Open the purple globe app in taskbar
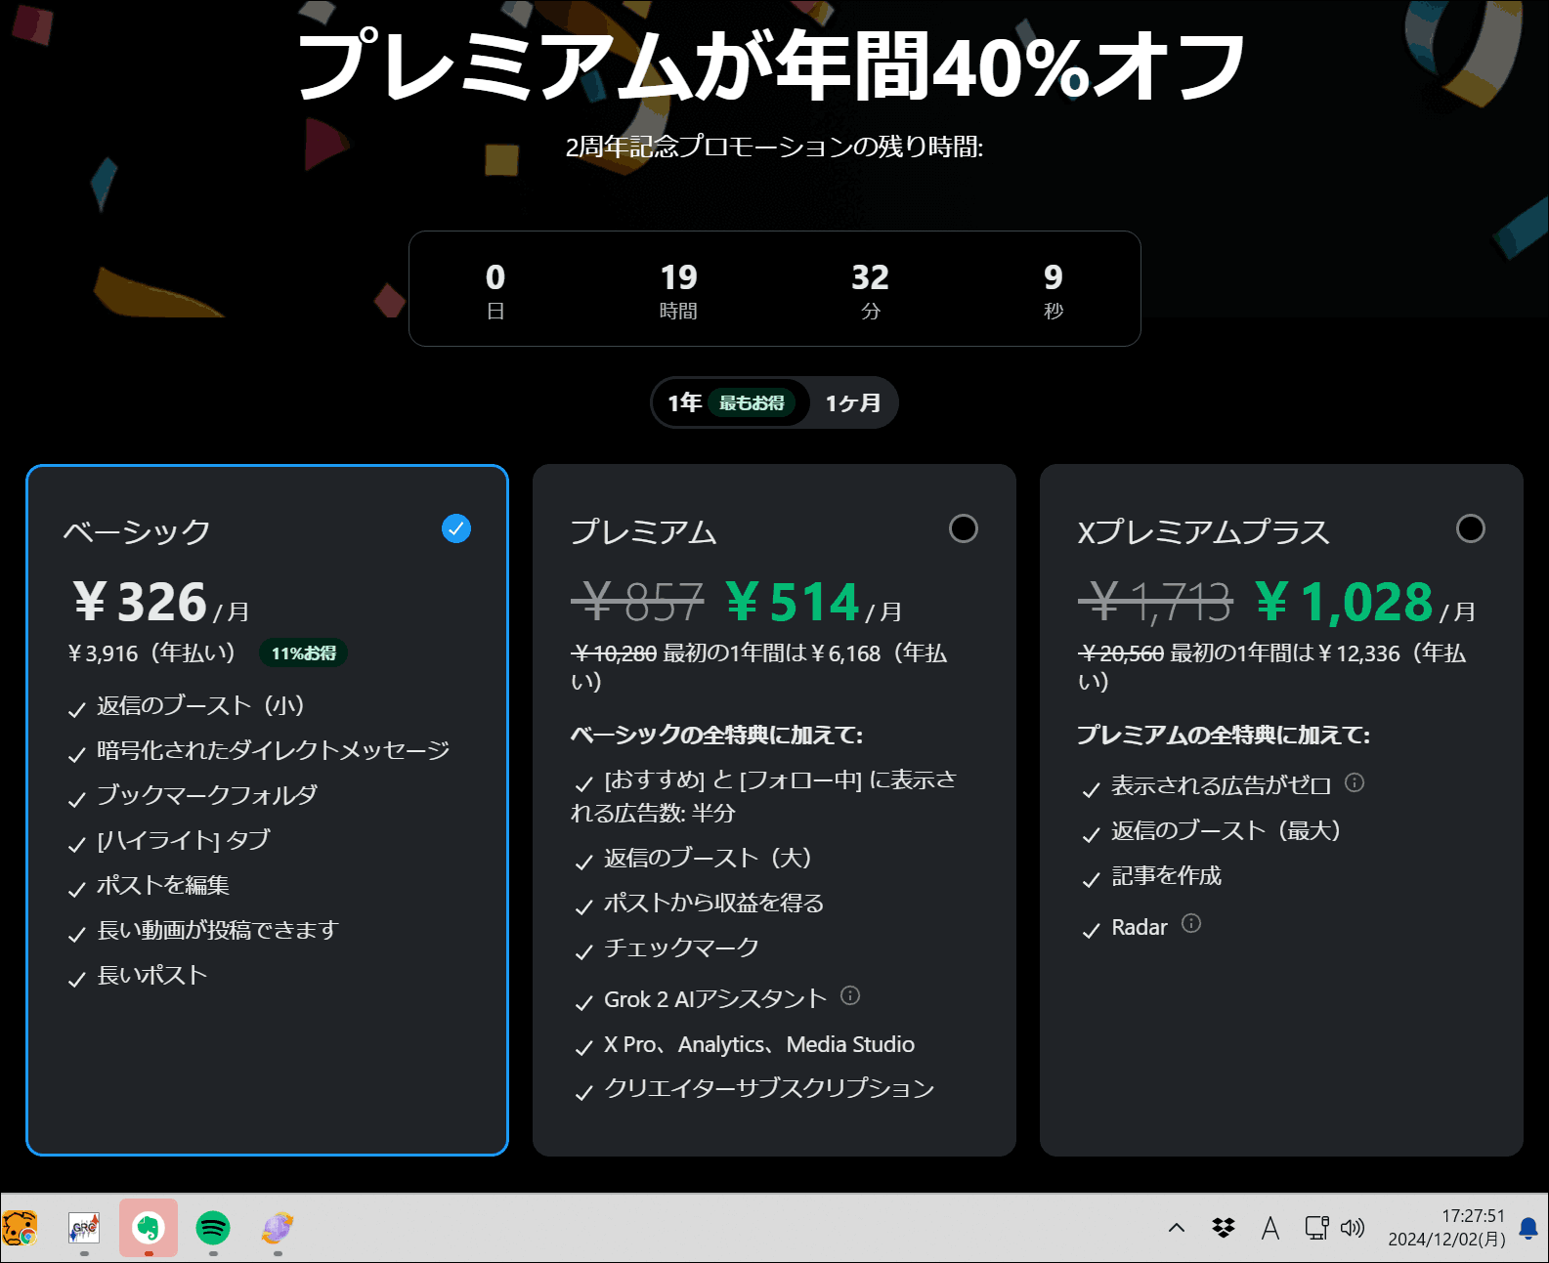 pyautogui.click(x=278, y=1228)
